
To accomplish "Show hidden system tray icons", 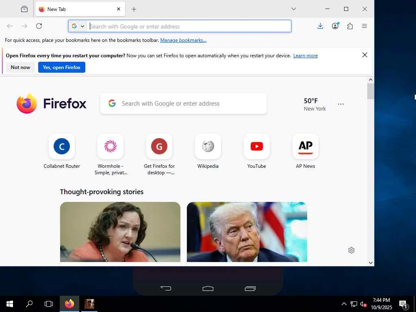I will click(344, 304).
